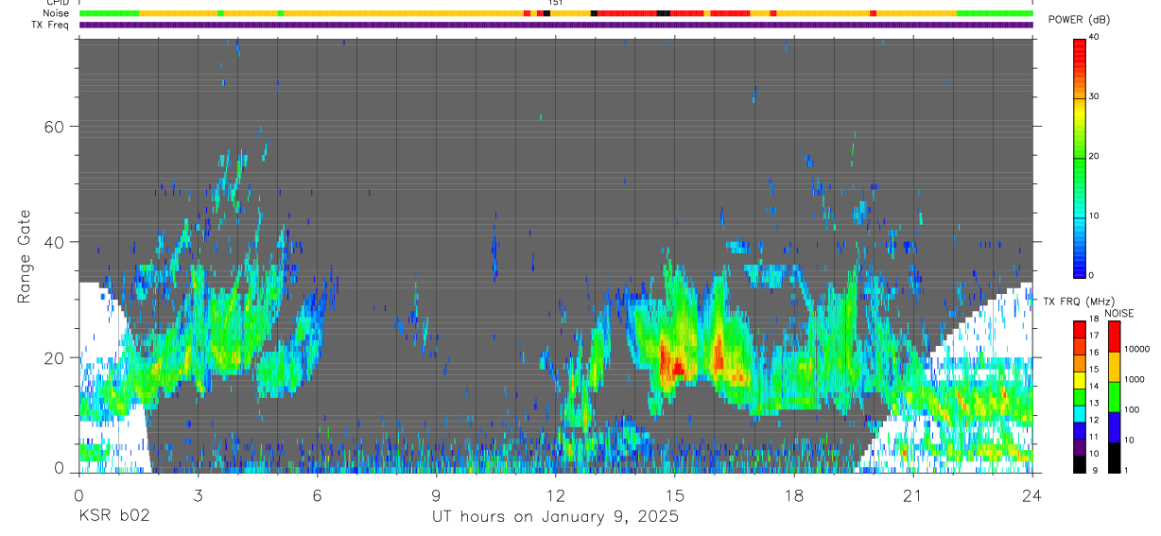Screen dimensions: 1161x536
Task: Click the 'Noise' row label at top
Action: (58, 13)
